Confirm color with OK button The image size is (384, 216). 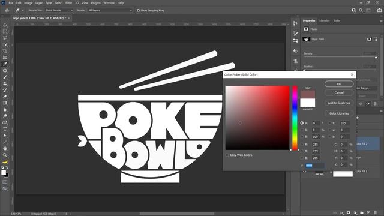coord(339,84)
